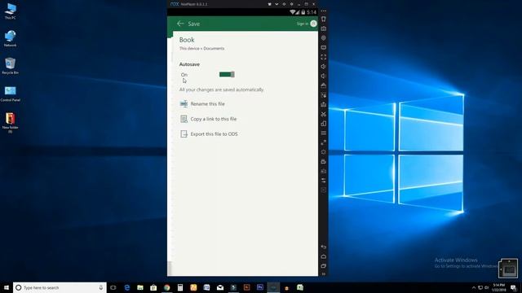Choose Copy a link to this file
The width and height of the screenshot is (522, 293).
214,119
